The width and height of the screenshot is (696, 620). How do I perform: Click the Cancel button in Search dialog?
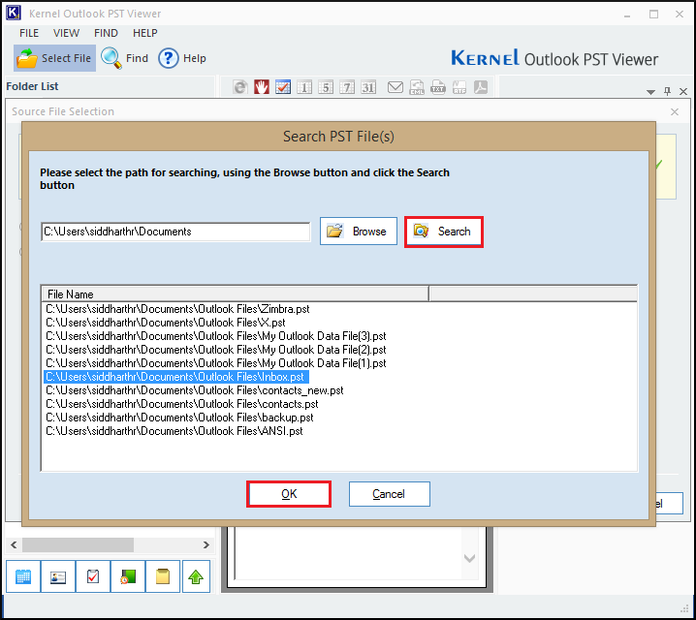click(390, 494)
